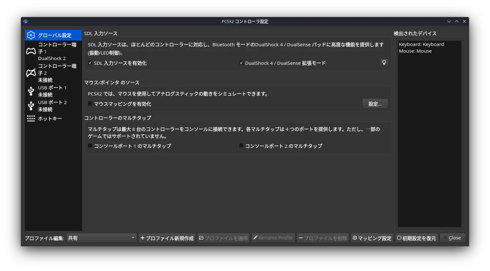Select USB ポート 1 usb icon

31,91
